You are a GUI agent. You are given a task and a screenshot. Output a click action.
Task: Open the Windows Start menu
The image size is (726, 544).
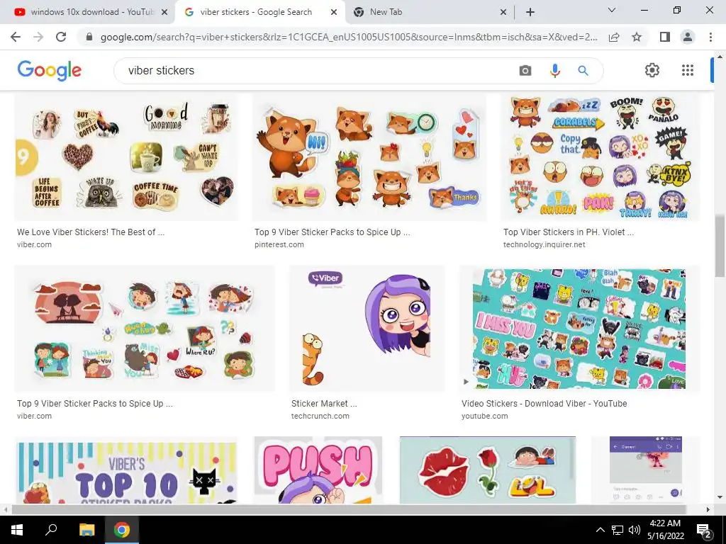click(x=17, y=530)
